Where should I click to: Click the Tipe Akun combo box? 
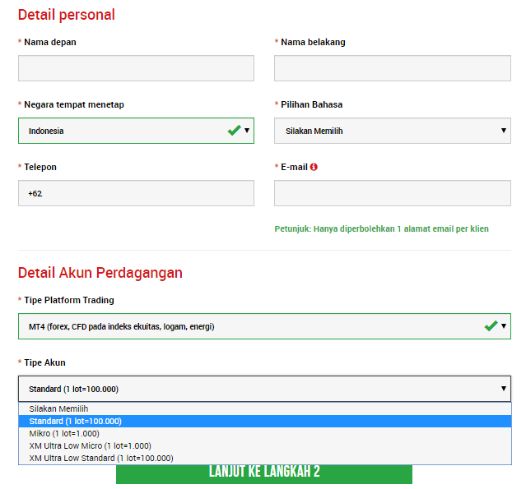coord(264,389)
